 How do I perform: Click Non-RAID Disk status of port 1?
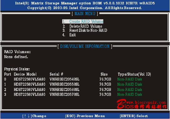pos(130,84)
